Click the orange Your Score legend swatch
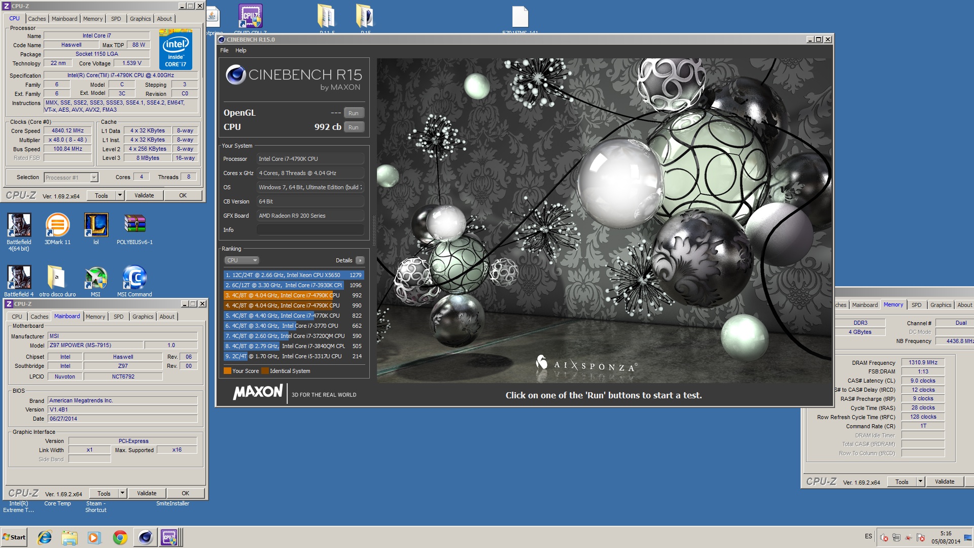 pyautogui.click(x=227, y=371)
